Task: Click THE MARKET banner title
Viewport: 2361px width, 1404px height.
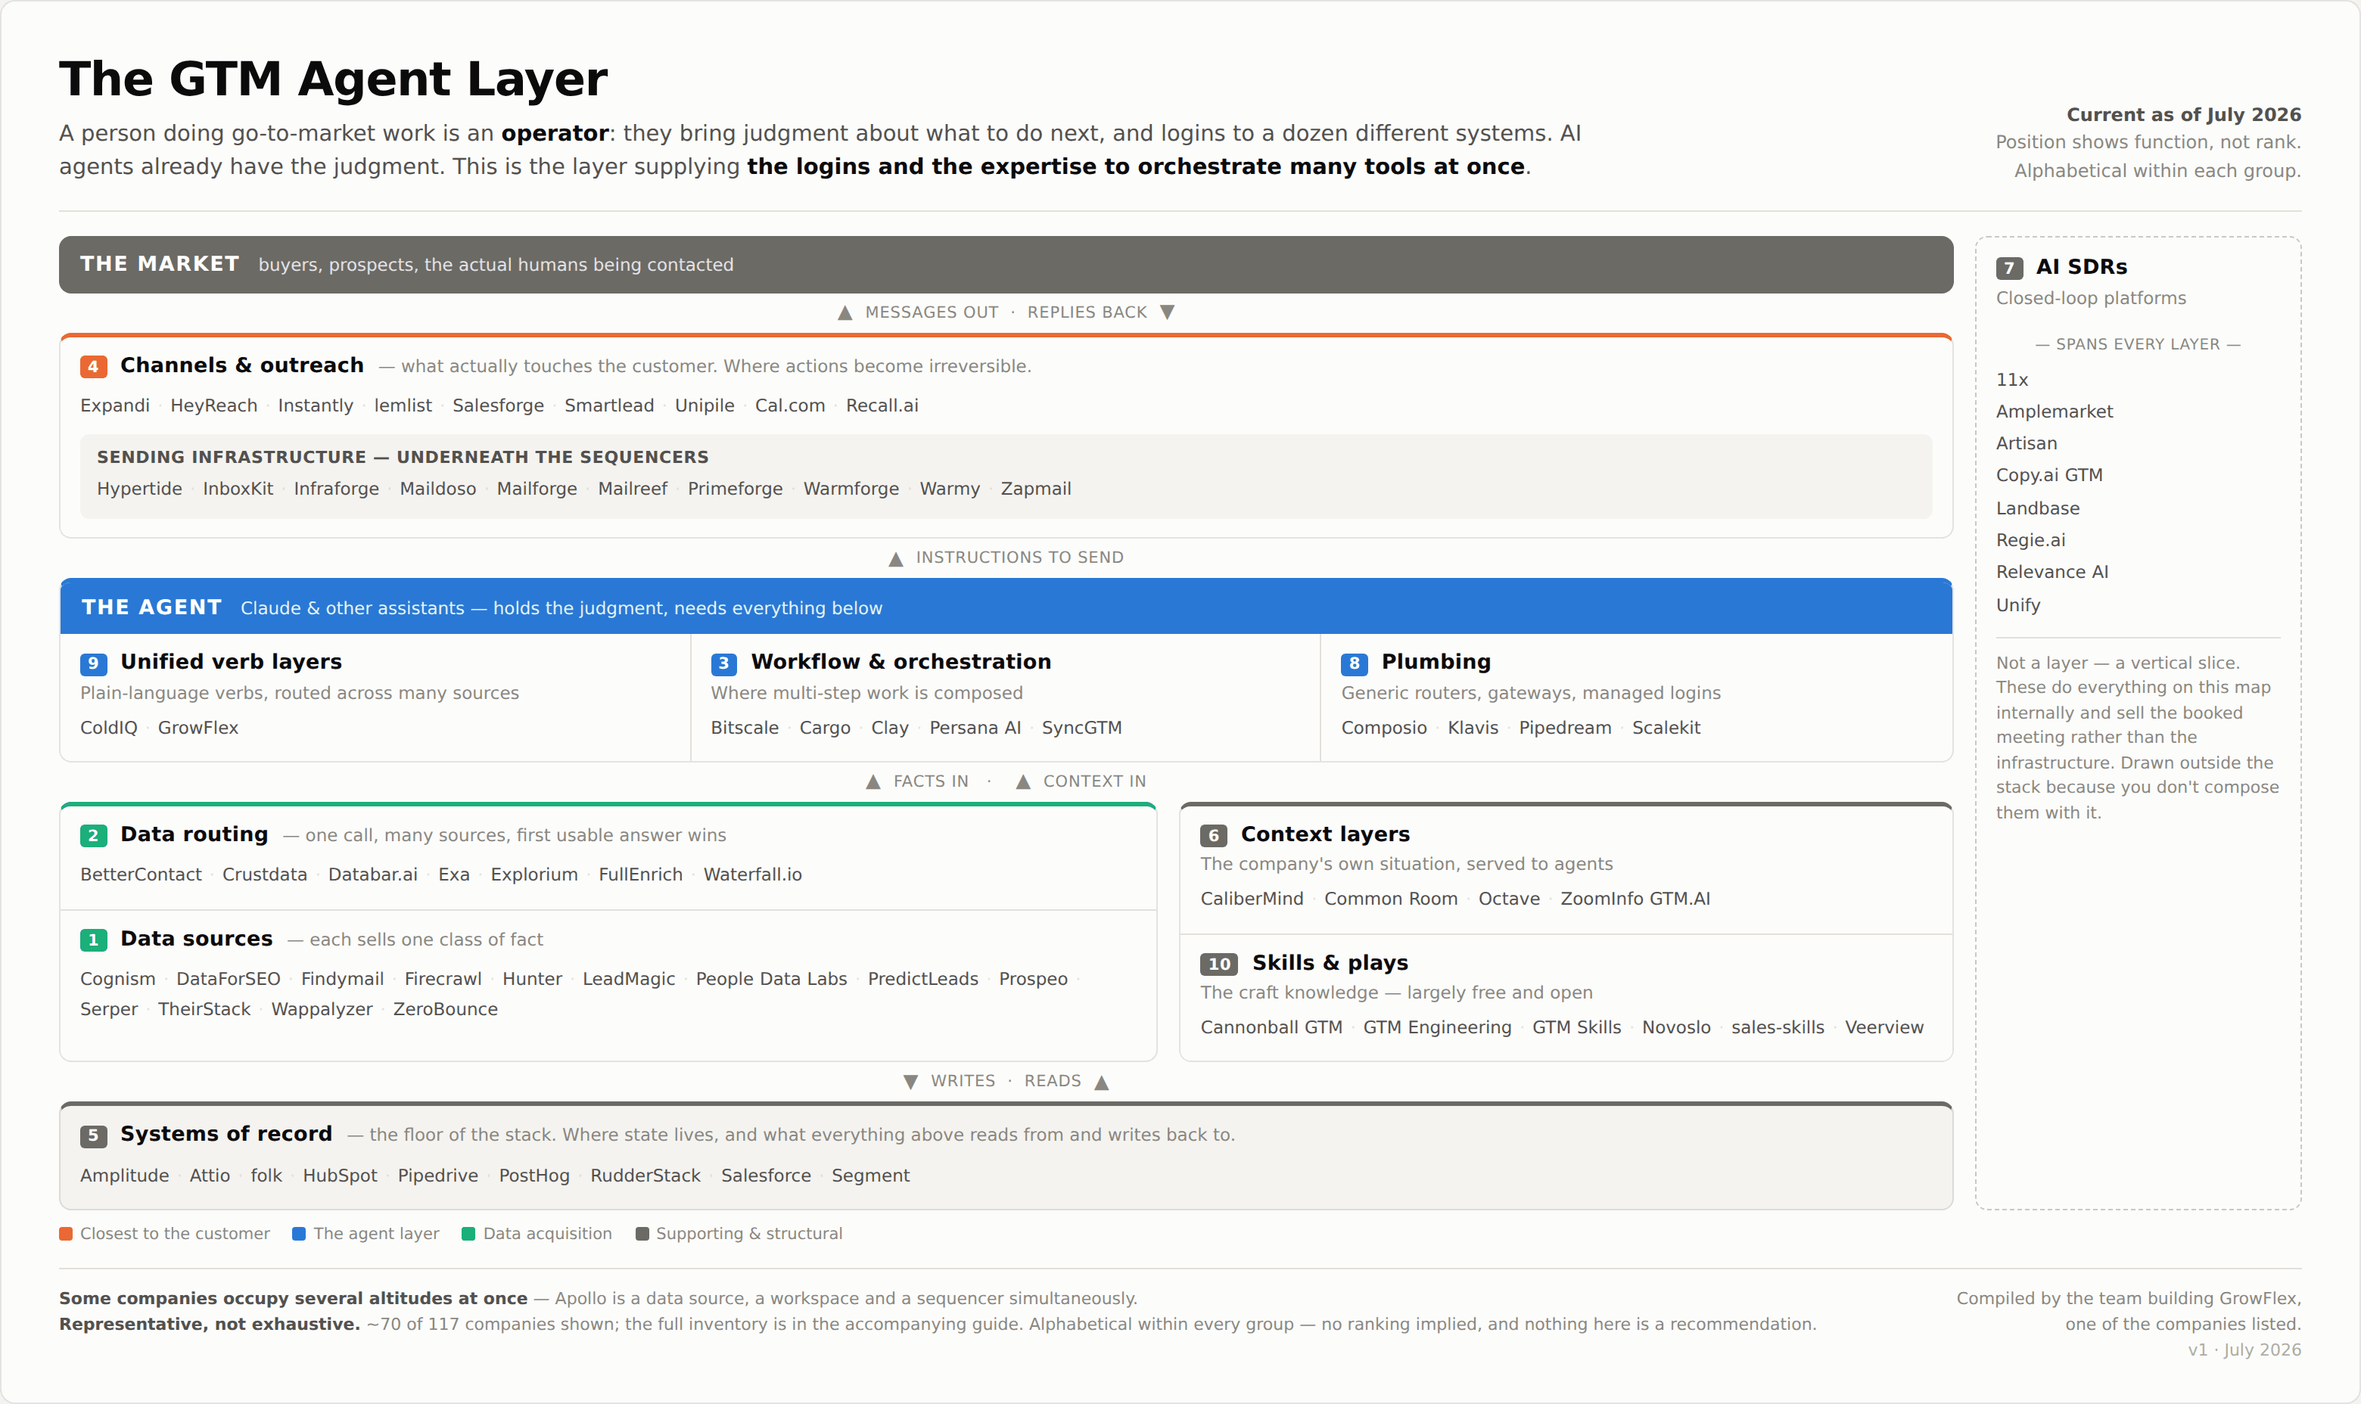Action: click(160, 264)
